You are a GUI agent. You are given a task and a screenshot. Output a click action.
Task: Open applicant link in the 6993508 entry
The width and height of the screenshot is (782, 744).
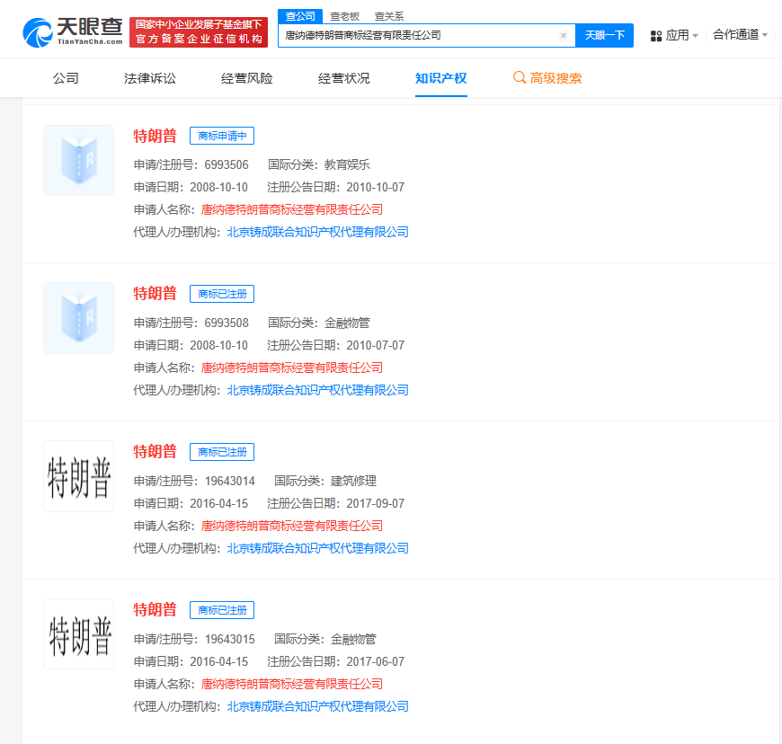click(x=292, y=368)
